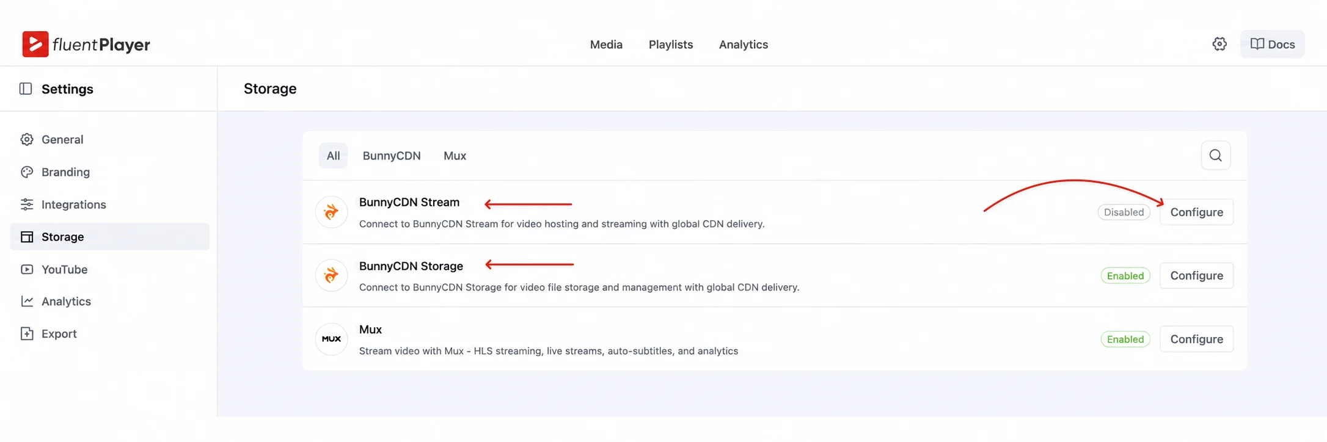Click the BunnyCDN Stream title
This screenshot has width=1327, height=442.
[409, 202]
